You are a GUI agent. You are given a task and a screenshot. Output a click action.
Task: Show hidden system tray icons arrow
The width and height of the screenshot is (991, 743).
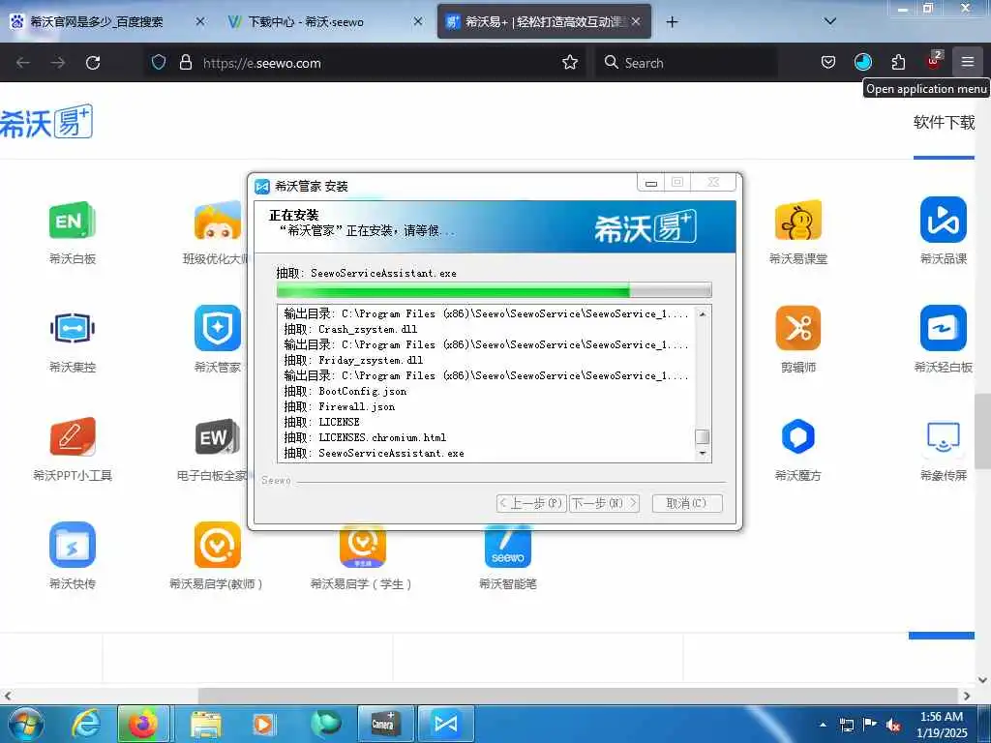tap(823, 725)
